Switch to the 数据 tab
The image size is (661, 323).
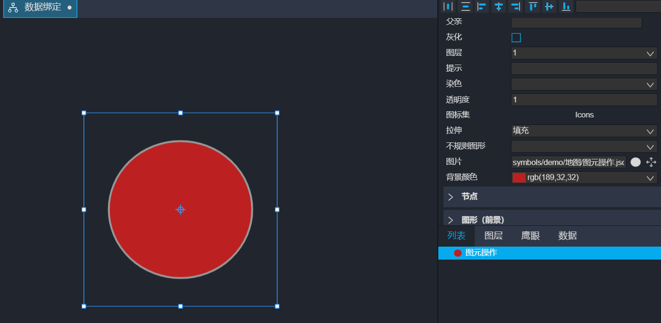point(567,236)
